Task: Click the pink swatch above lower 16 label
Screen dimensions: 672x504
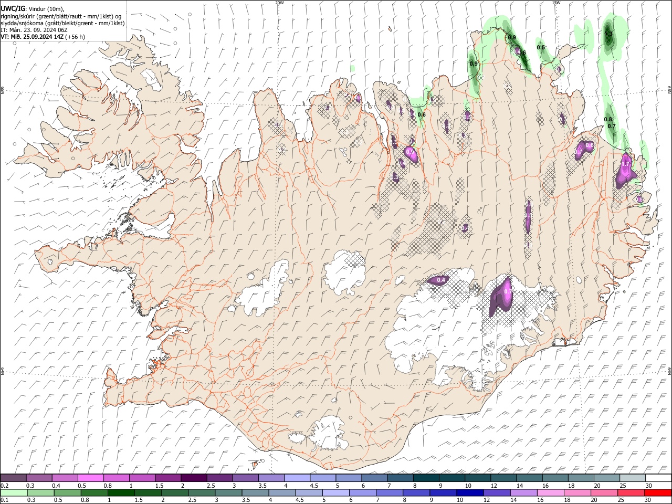Action: tap(550, 492)
